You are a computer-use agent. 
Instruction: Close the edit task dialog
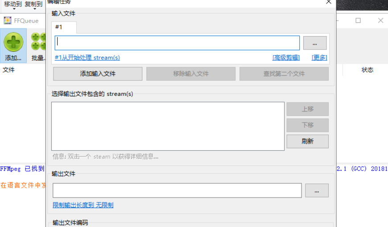coord(329,2)
